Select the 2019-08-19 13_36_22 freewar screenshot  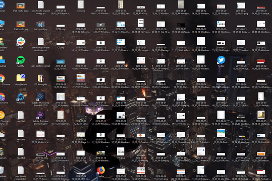[201, 154]
